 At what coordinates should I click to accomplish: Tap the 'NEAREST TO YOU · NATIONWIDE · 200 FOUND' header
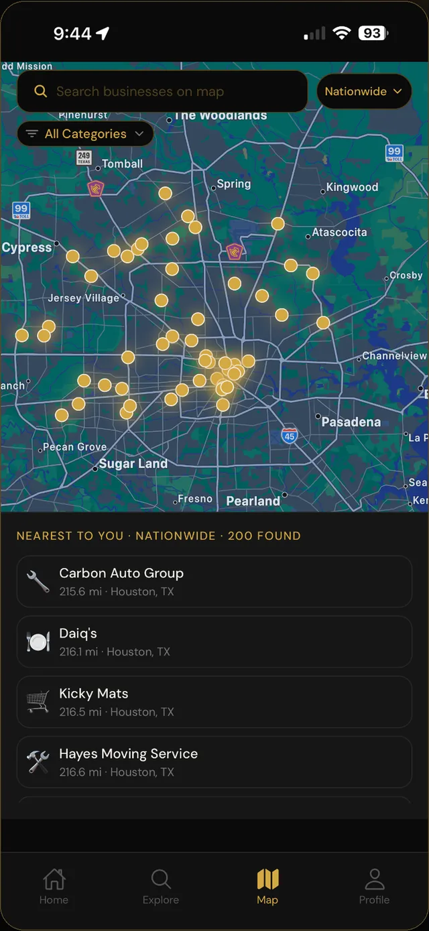point(159,536)
